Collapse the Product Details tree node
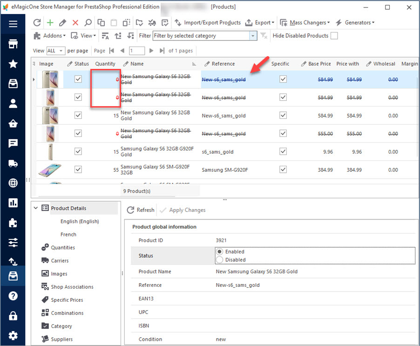Screen dimensions: 420x346 (36, 208)
